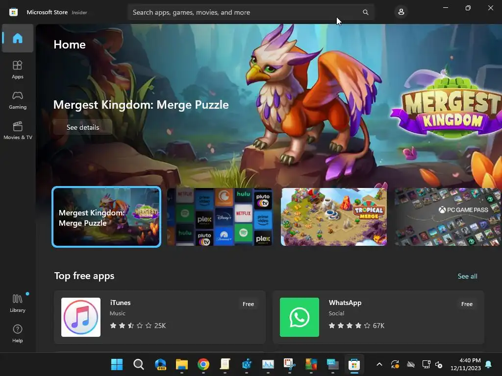Click the Top free apps heading
This screenshot has height=376, width=502.
(x=84, y=276)
